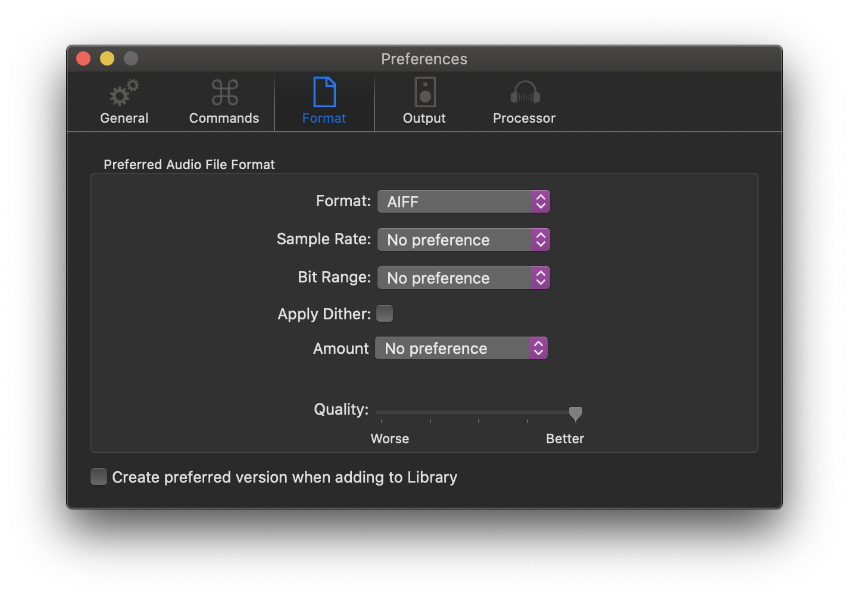Switch to the General tab label
The image size is (849, 597).
coord(124,118)
